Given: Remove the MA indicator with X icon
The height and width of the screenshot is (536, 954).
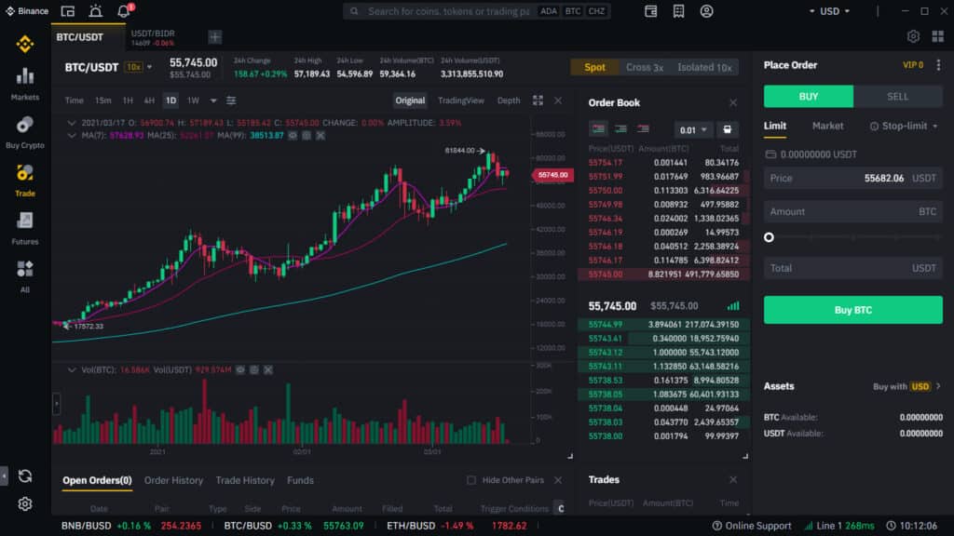Looking at the screenshot, I should coord(320,136).
